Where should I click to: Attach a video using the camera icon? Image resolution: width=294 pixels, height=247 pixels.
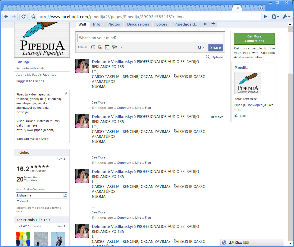pyautogui.click(x=114, y=47)
